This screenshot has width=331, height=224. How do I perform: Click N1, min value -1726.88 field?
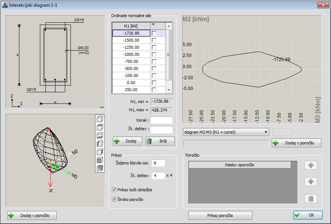click(x=161, y=102)
